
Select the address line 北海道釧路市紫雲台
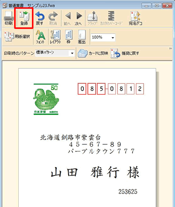coord(70,137)
